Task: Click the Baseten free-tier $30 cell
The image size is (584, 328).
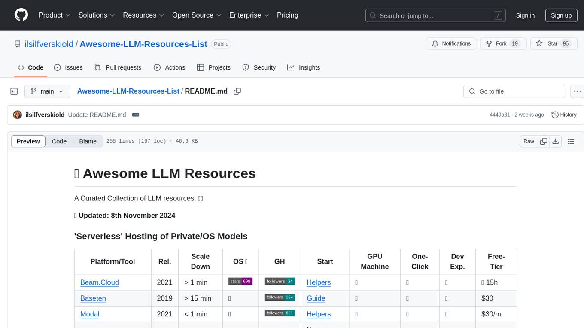Action: (x=496, y=298)
